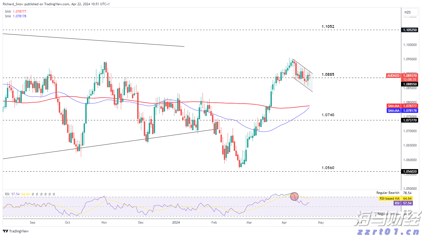Screen dimensions: 422x236
Task: Click the Oct label on time axis
Action: [67, 223]
